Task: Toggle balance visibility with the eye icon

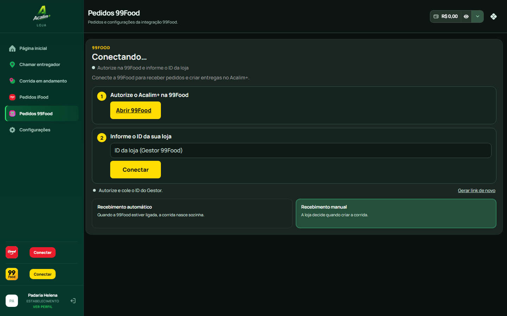Action: [466, 17]
